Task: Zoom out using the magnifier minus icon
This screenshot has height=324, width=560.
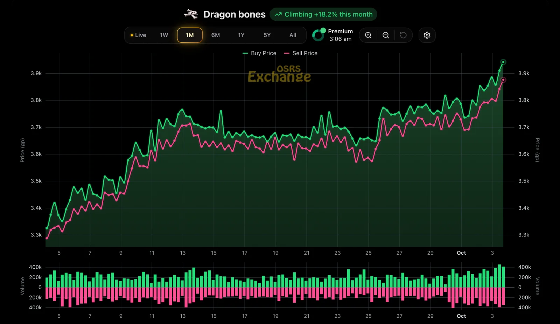Action: click(386, 35)
